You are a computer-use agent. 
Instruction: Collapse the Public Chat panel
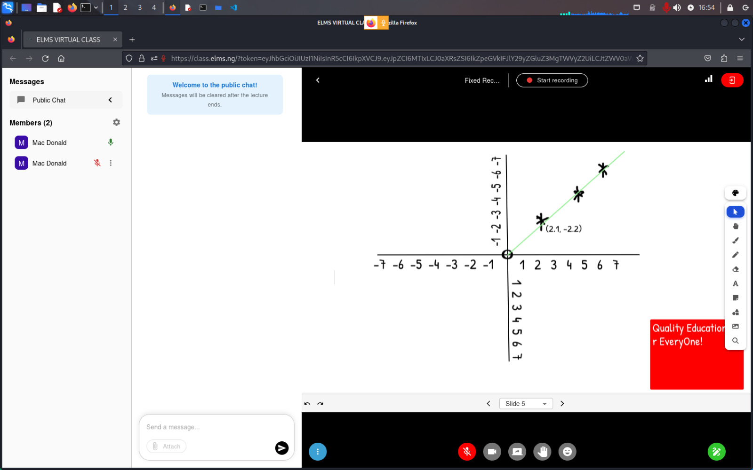110,100
